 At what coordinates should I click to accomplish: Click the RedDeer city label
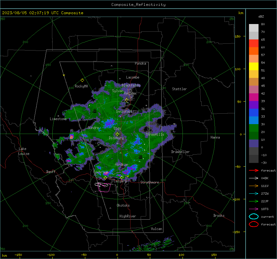[130, 93]
